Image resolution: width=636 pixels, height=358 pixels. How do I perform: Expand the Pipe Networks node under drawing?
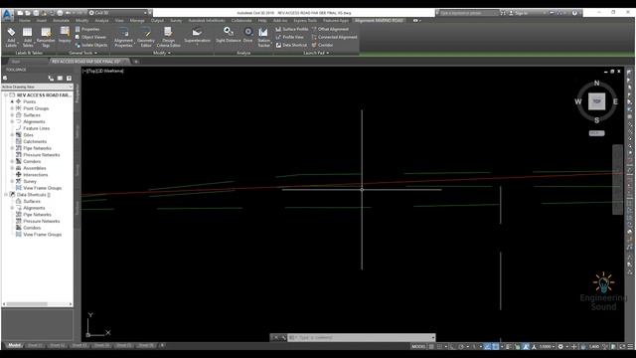click(12, 148)
